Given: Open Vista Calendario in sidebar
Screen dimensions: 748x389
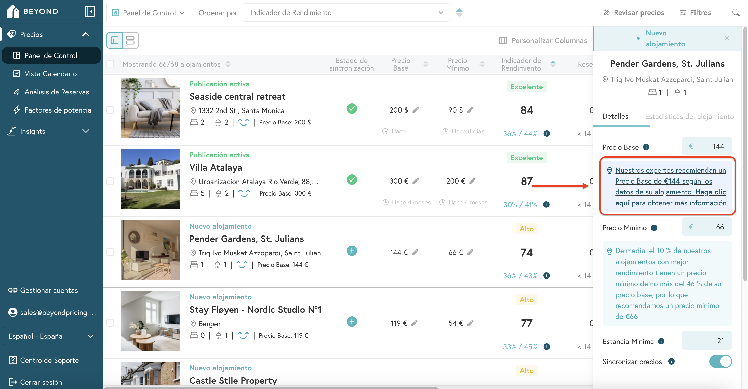Looking at the screenshot, I should (50, 74).
